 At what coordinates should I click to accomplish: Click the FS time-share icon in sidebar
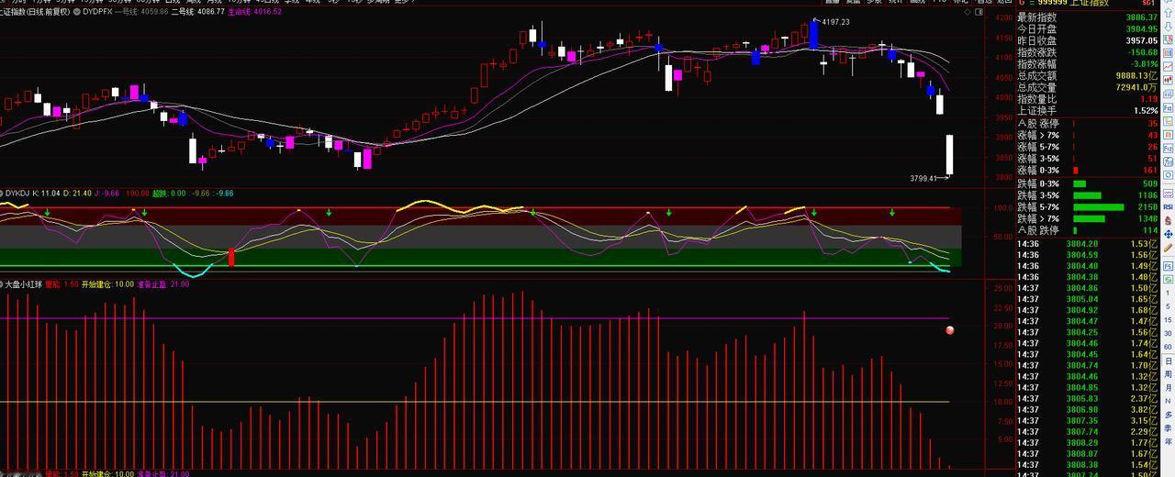click(x=1169, y=265)
